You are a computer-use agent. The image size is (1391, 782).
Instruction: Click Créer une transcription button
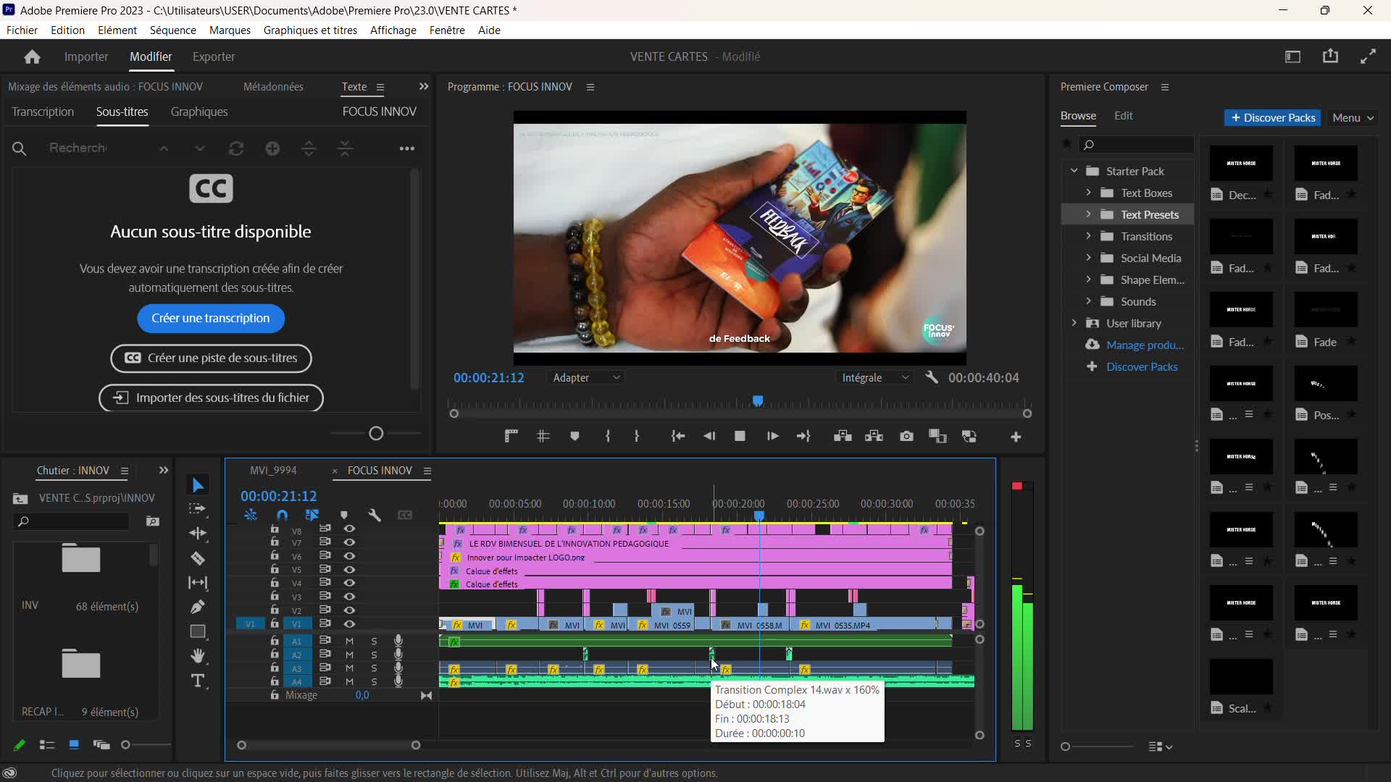211,319
